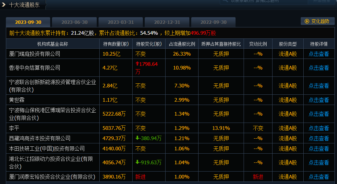Select the 黄世霖 name cell
The width and height of the screenshot is (337, 184).
click(x=53, y=100)
